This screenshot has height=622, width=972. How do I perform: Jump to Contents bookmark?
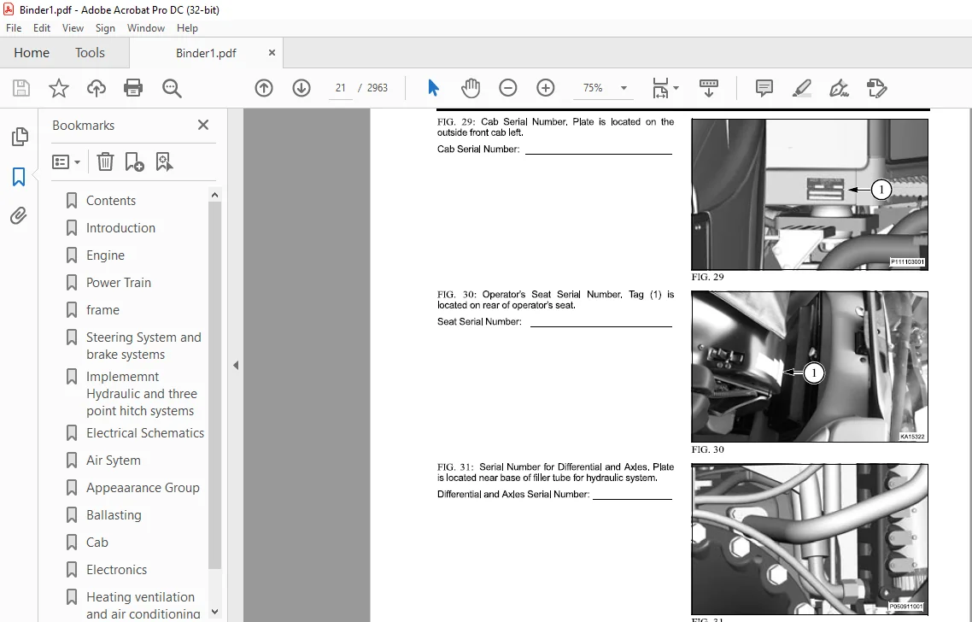click(x=110, y=200)
